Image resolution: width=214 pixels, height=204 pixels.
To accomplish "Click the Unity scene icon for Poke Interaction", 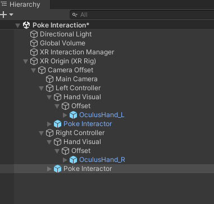I will (x=26, y=25).
